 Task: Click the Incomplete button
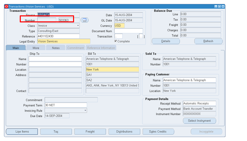[206, 132]
